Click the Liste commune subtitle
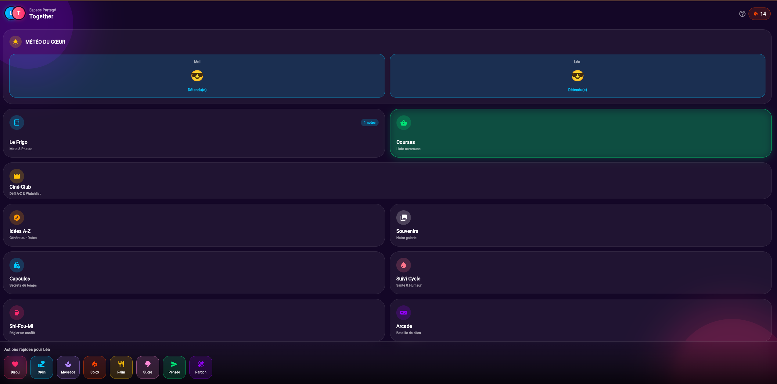 click(x=408, y=149)
